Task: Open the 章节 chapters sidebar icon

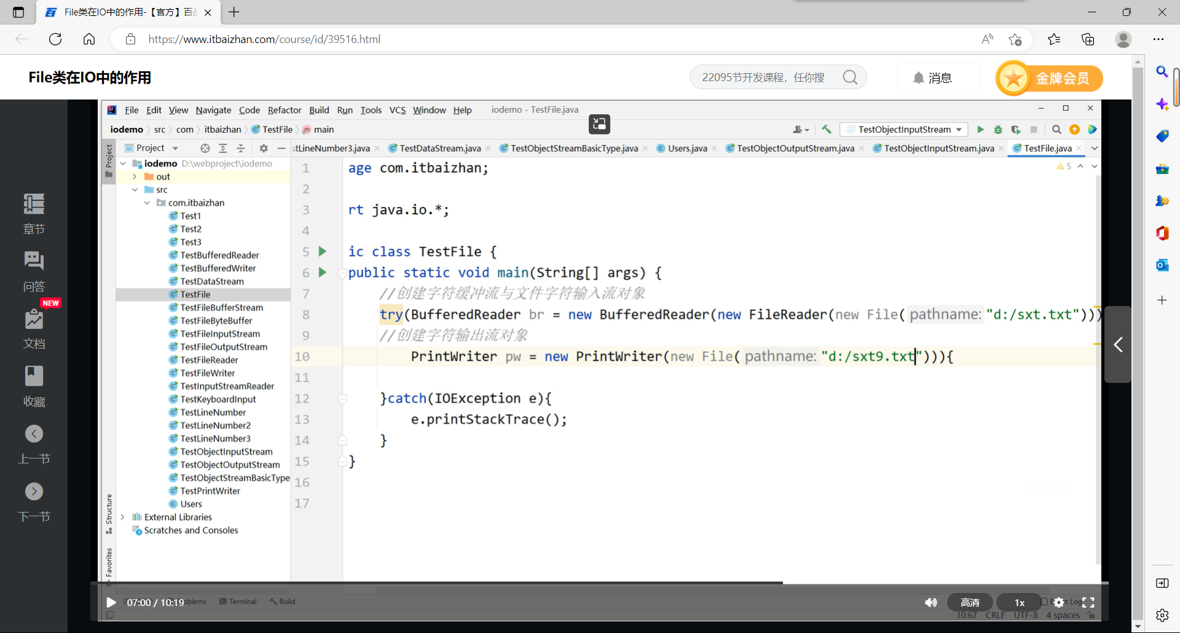Action: 34,214
